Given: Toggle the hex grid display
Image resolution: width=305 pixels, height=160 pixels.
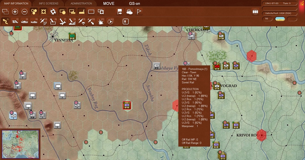Looking at the screenshot, I should coord(34,12).
